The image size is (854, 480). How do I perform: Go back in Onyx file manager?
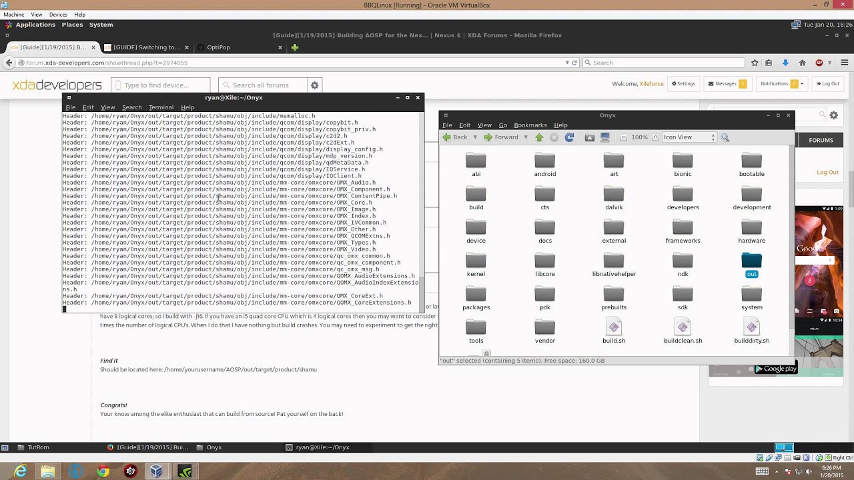click(454, 137)
